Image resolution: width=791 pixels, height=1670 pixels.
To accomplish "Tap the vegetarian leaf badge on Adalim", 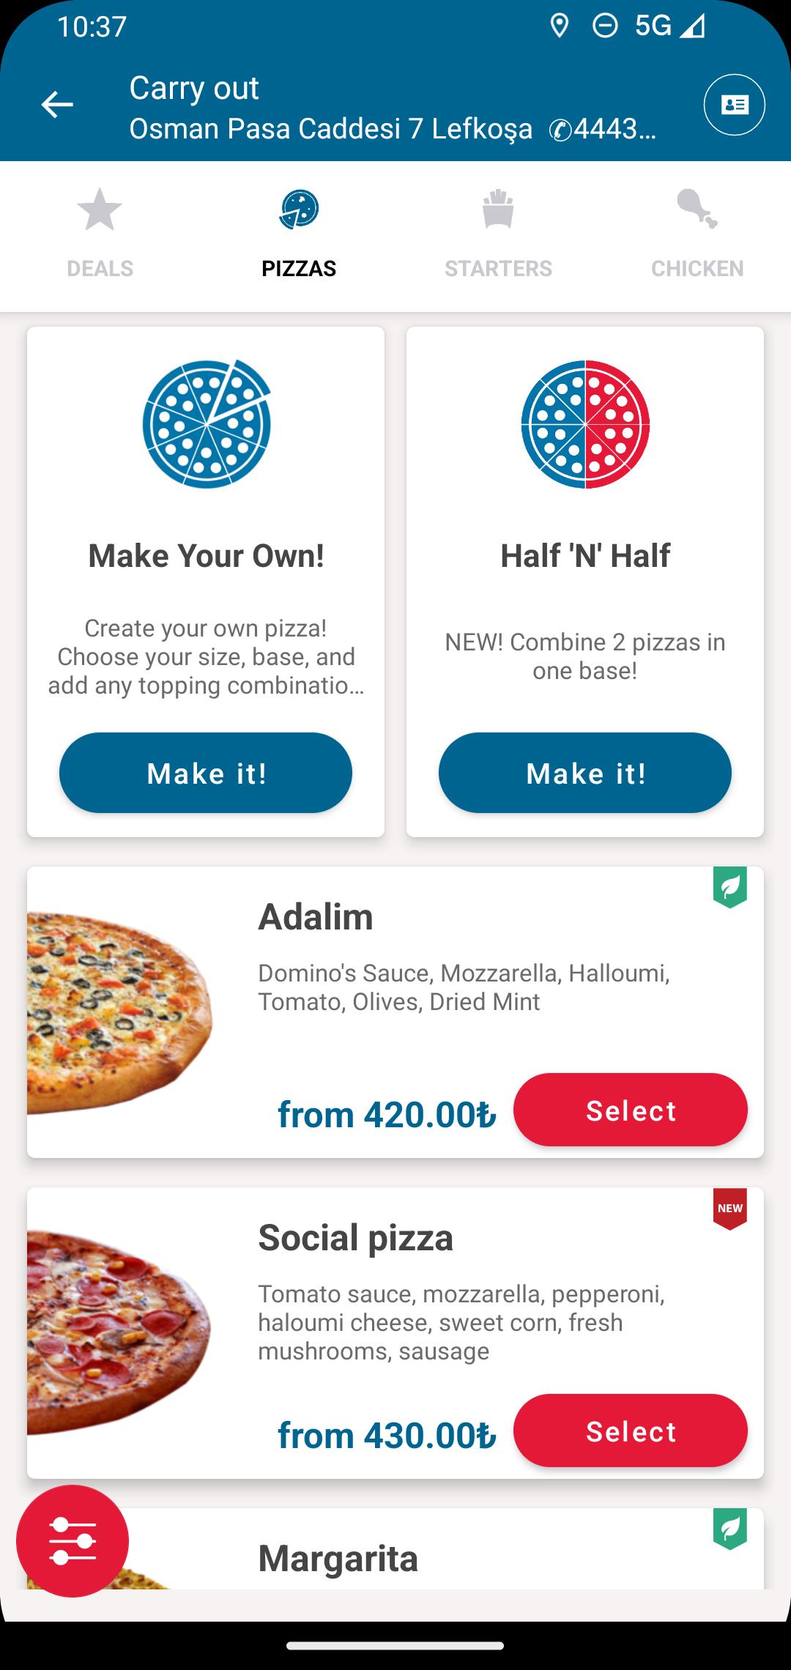I will tap(729, 887).
